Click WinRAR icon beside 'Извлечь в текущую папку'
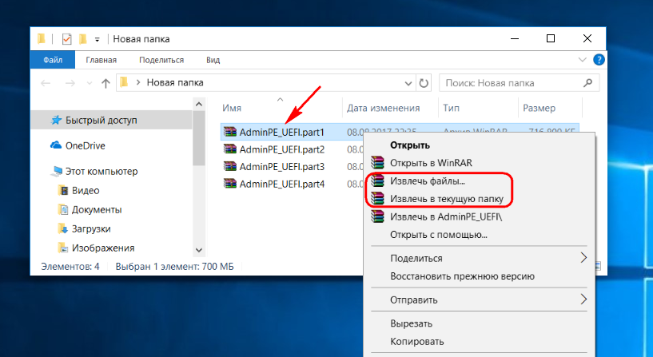Viewport: 653px width, 357px height. [377, 199]
